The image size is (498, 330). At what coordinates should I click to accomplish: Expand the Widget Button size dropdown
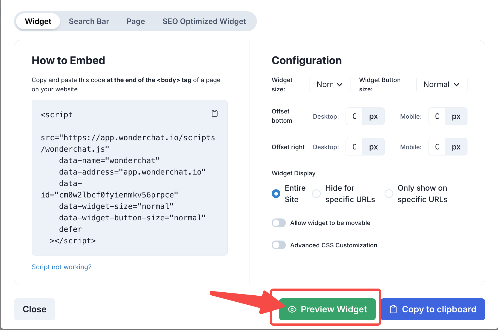coord(442,85)
